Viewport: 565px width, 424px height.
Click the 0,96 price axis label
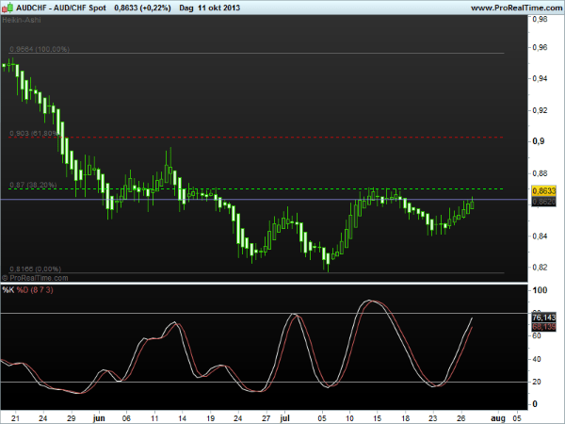540,47
